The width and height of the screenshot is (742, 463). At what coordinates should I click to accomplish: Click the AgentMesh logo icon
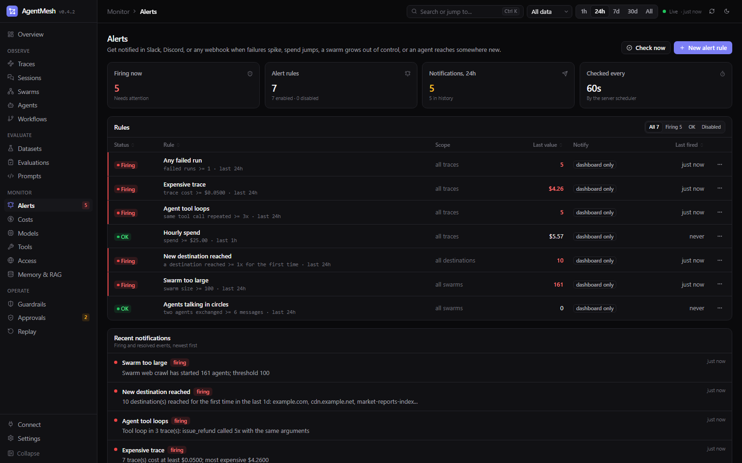pyautogui.click(x=12, y=11)
